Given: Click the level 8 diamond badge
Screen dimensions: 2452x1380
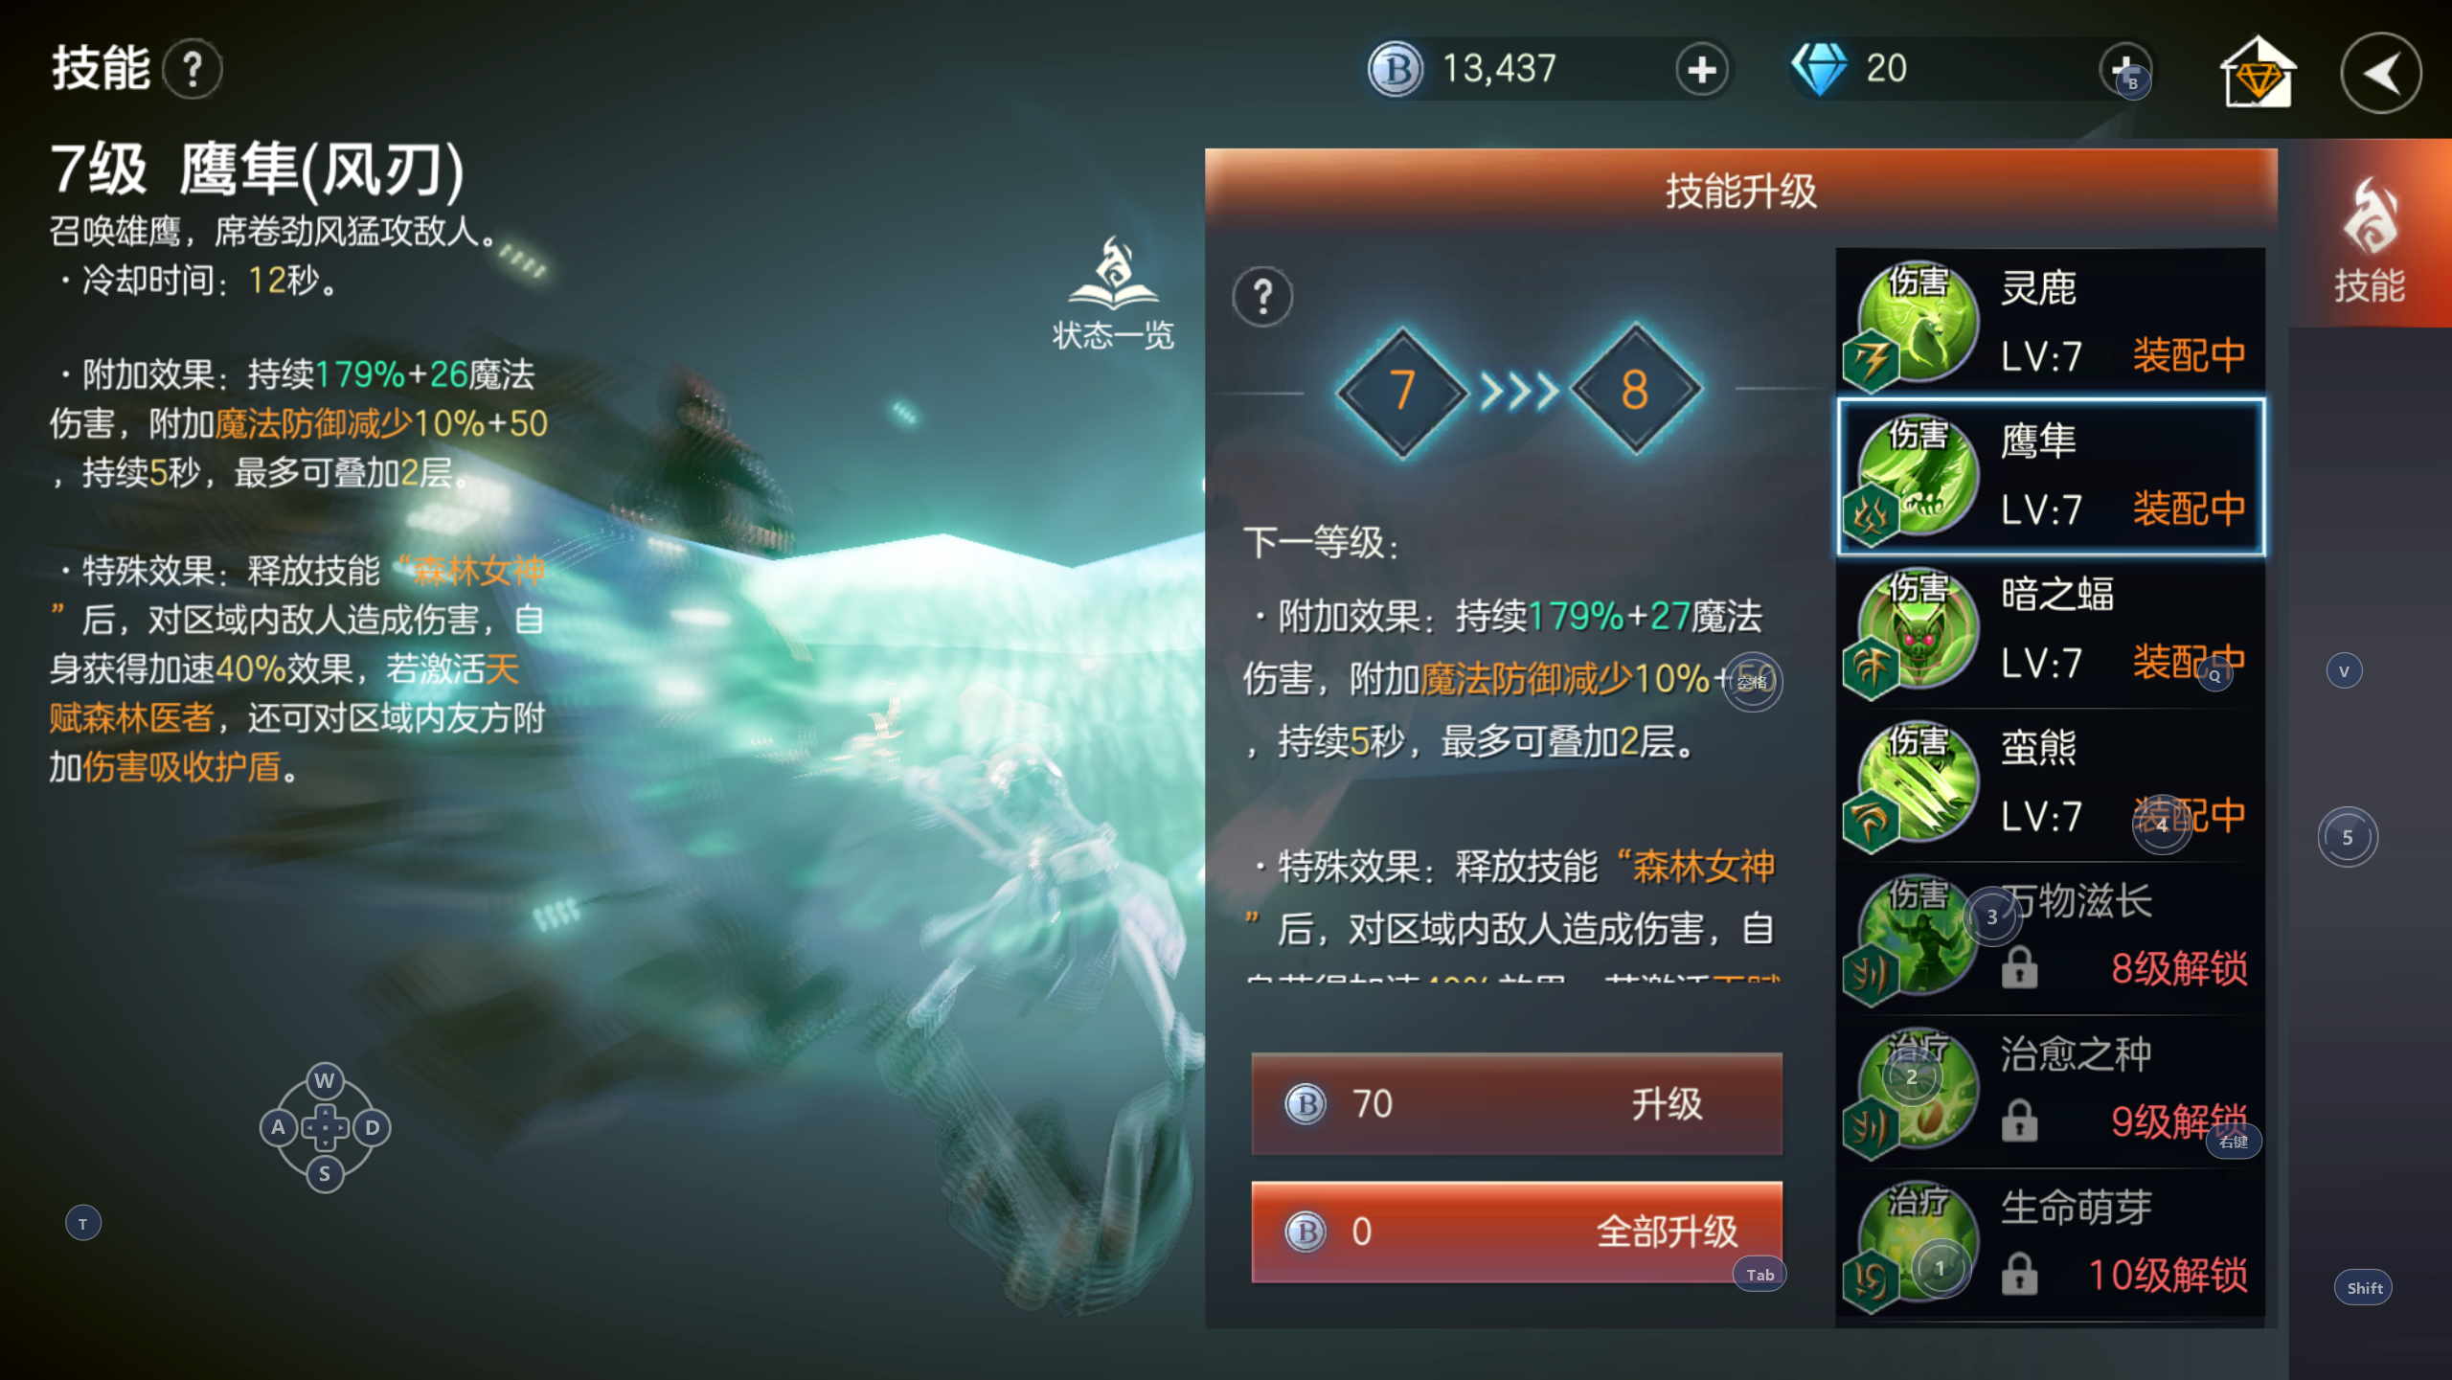Looking at the screenshot, I should [x=1635, y=389].
